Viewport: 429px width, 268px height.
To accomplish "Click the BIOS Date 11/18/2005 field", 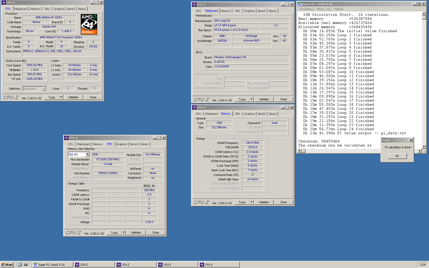I will coord(251,66).
